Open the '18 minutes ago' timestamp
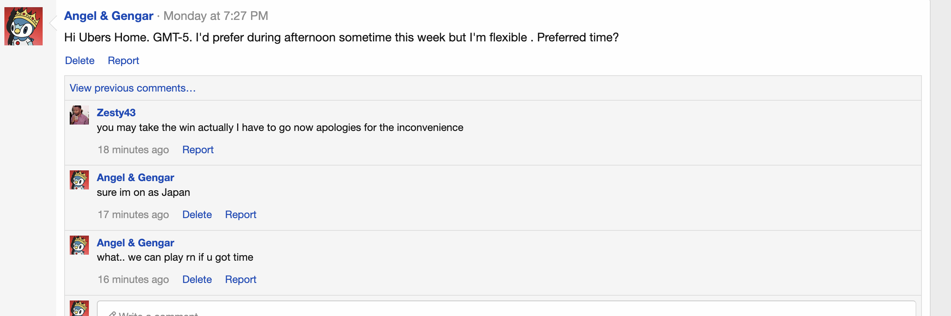Image resolution: width=951 pixels, height=316 pixels. [x=134, y=150]
